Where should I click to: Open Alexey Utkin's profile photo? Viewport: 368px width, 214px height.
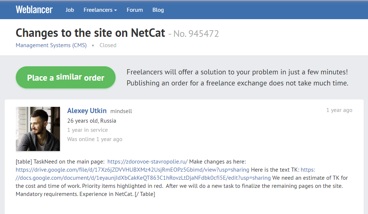pyautogui.click(x=38, y=129)
